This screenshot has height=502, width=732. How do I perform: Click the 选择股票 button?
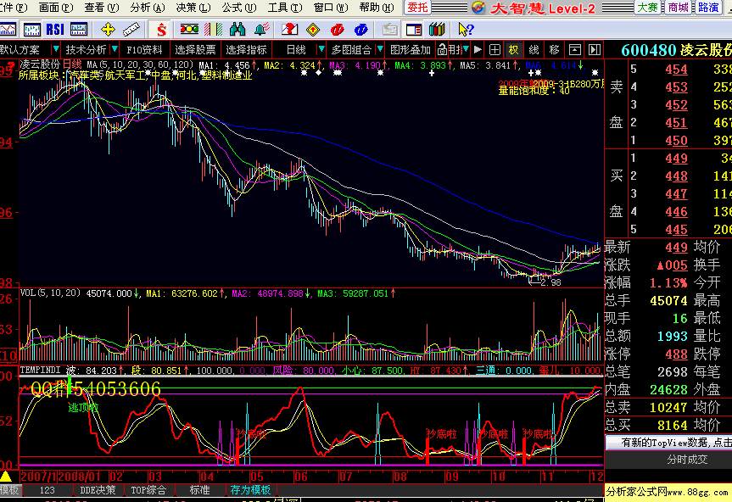195,49
